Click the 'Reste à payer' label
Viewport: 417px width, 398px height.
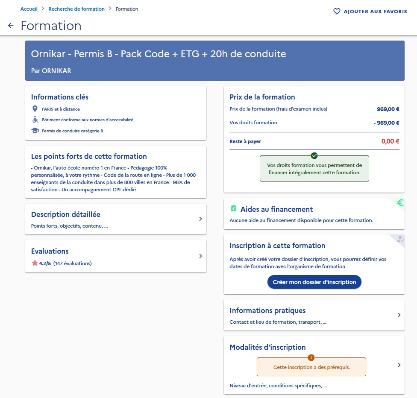[x=245, y=141]
